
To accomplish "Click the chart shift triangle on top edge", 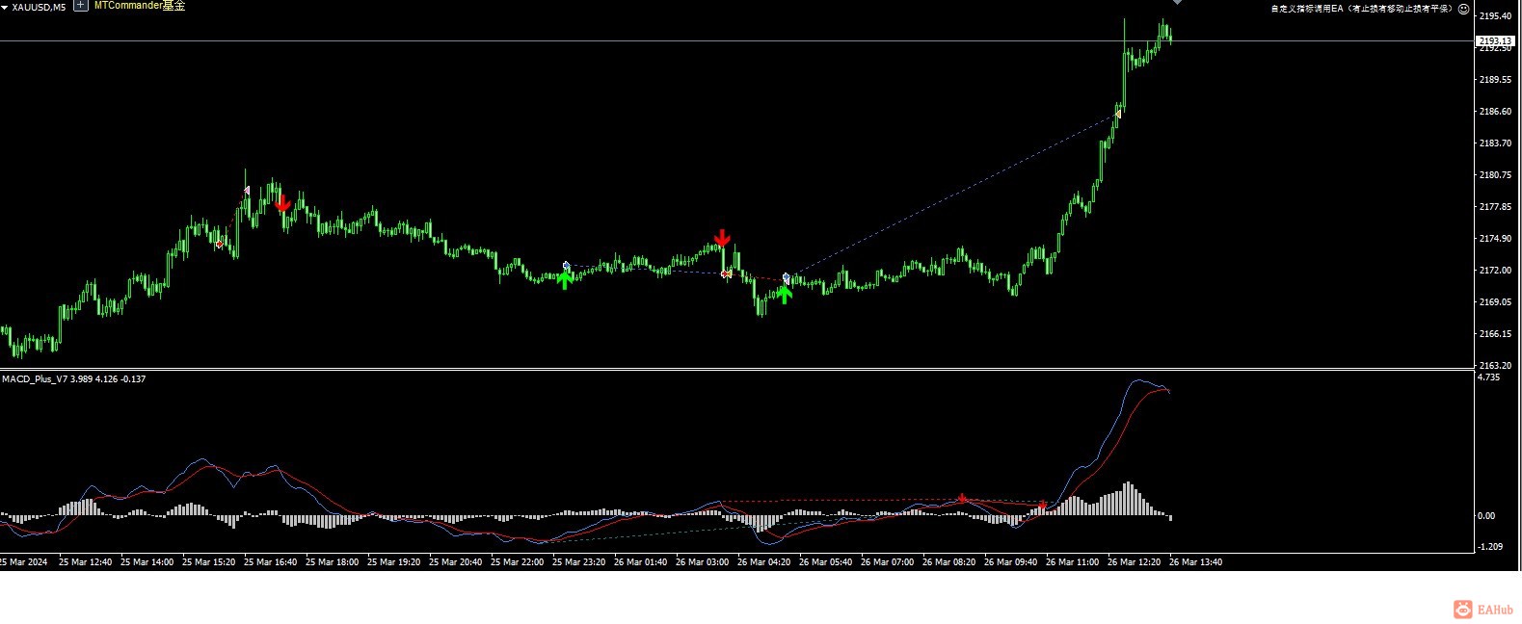I will [1177, 3].
